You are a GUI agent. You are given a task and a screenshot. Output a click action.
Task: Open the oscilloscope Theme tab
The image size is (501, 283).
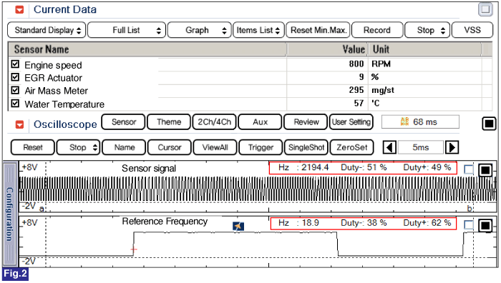point(169,122)
